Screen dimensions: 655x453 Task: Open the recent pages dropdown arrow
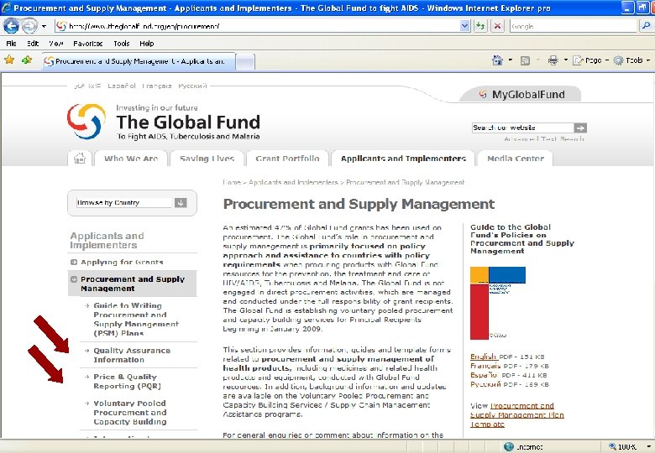tap(44, 27)
